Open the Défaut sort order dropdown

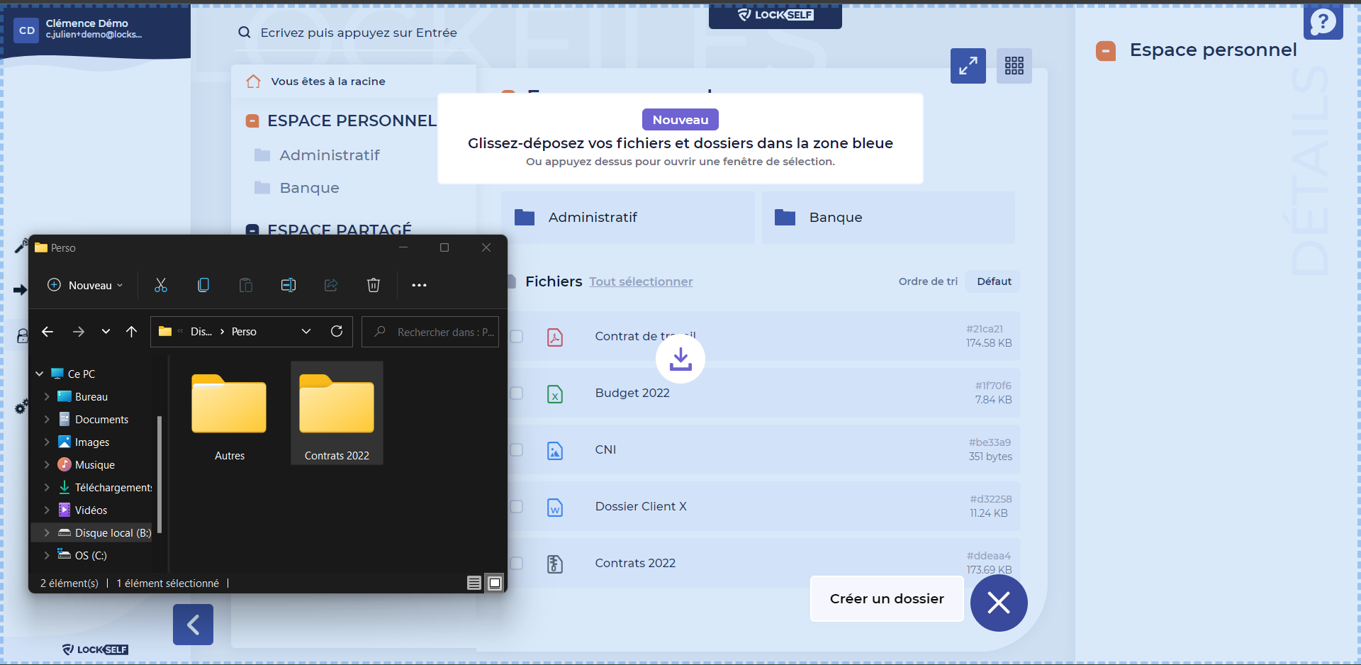(994, 281)
